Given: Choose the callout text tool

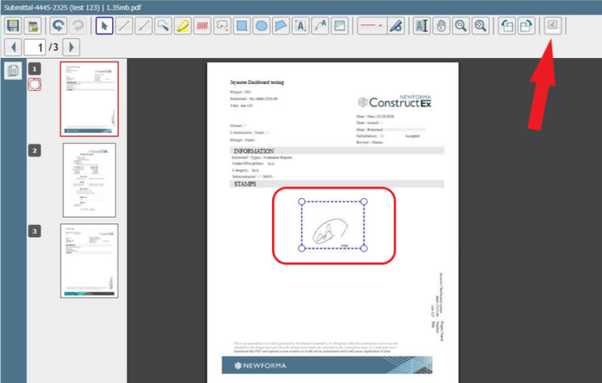Looking at the screenshot, I should click(x=320, y=26).
